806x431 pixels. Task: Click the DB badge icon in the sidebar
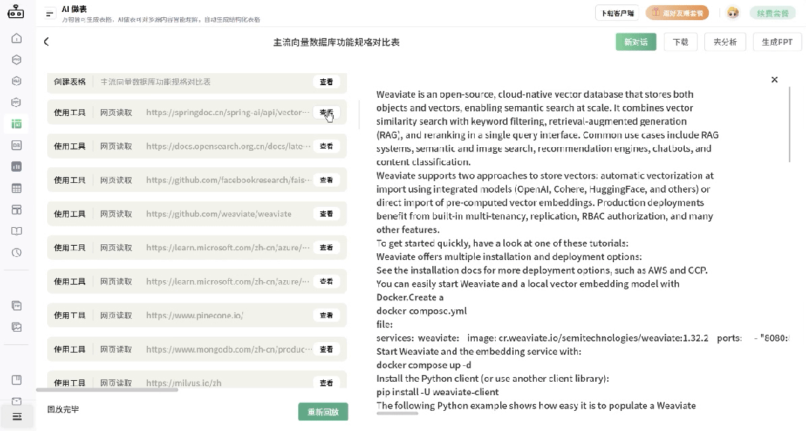pos(16,146)
